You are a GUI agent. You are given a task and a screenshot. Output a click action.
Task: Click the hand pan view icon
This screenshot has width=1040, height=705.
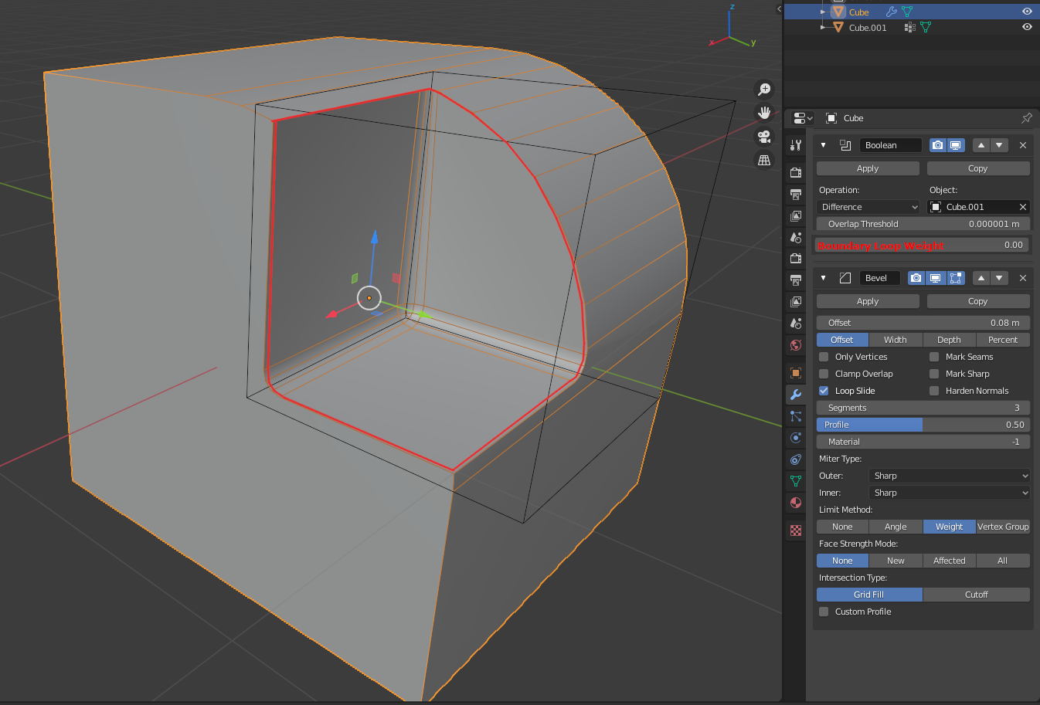(764, 113)
